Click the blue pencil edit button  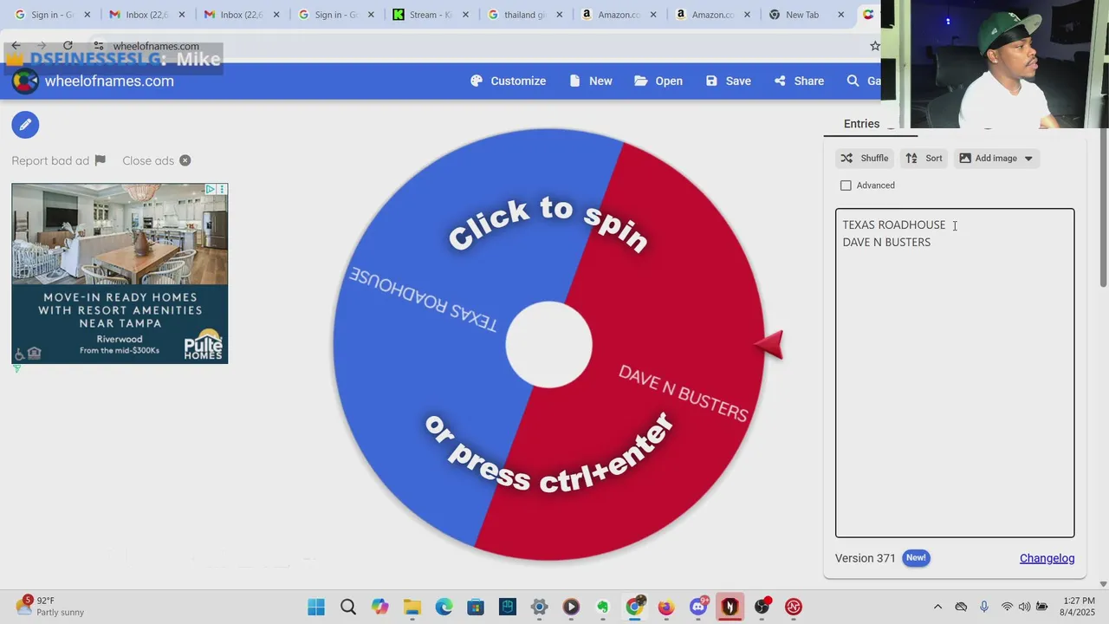pos(25,125)
